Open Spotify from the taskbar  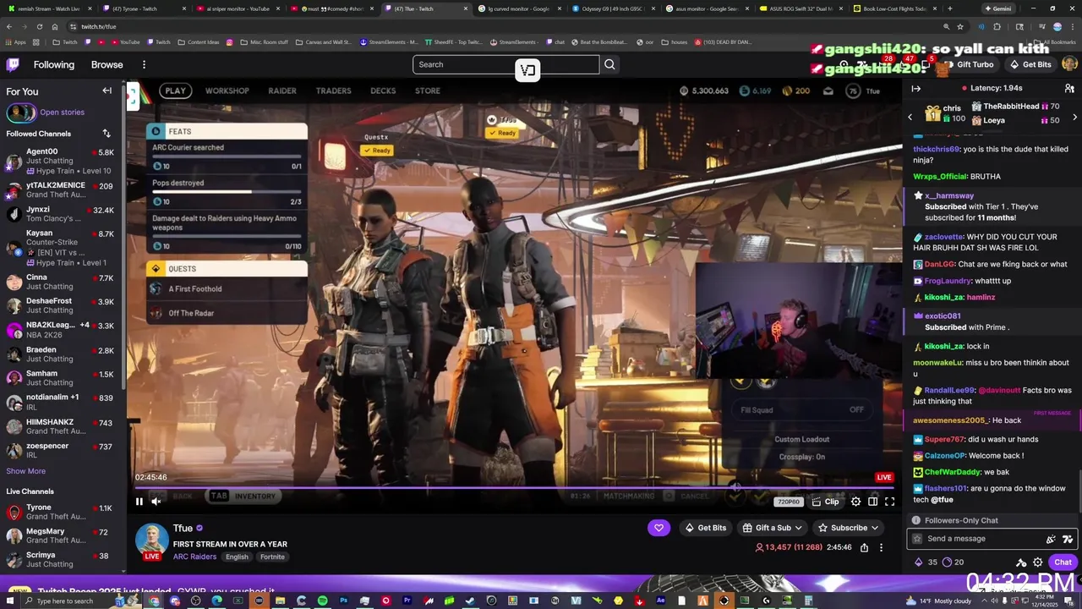tap(323, 601)
